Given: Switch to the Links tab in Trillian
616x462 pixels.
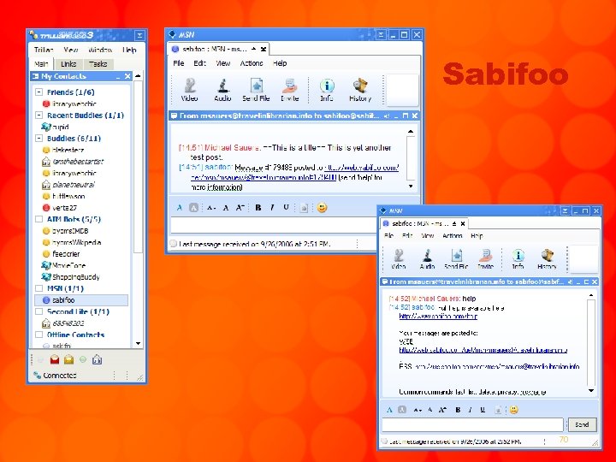Looking at the screenshot, I should (68, 63).
